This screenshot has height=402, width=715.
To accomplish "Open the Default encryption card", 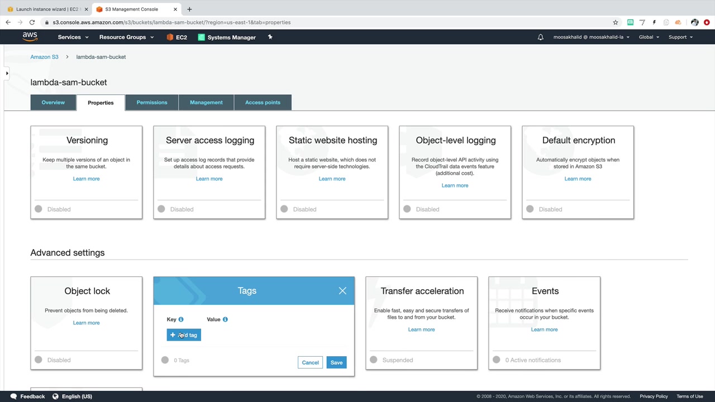I will tap(578, 173).
